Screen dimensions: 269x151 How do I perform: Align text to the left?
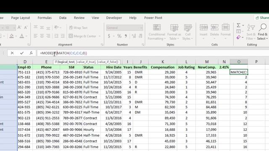(35, 36)
